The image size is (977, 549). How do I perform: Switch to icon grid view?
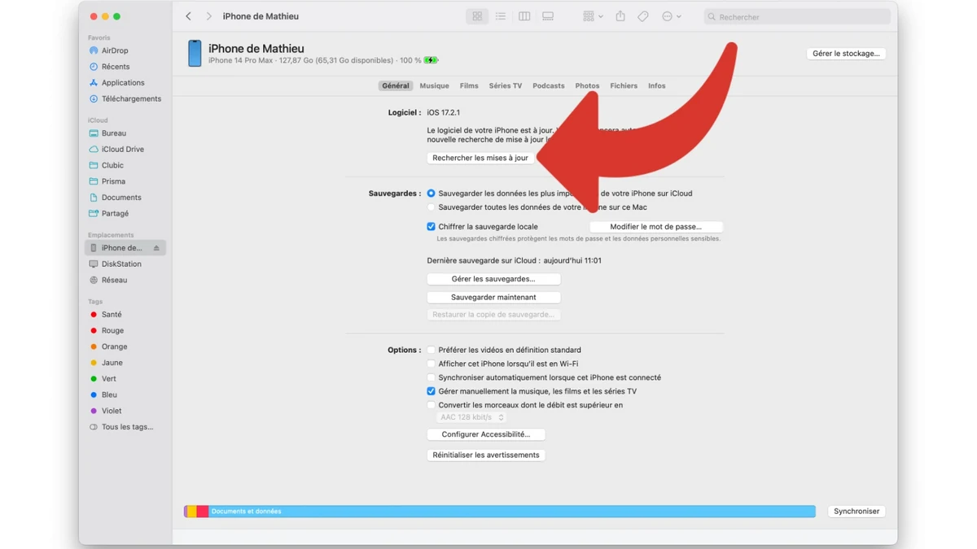tap(477, 16)
